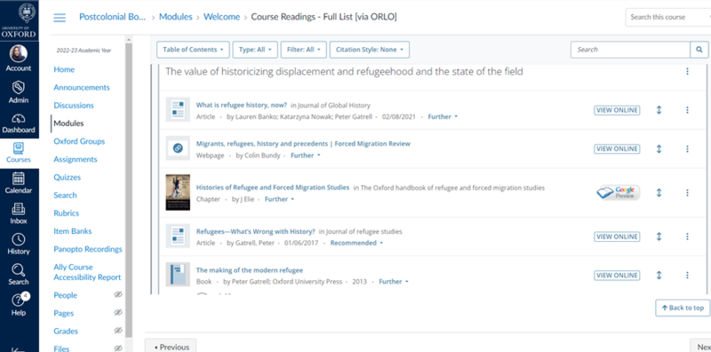Select Announcements in the course menu

tap(82, 87)
